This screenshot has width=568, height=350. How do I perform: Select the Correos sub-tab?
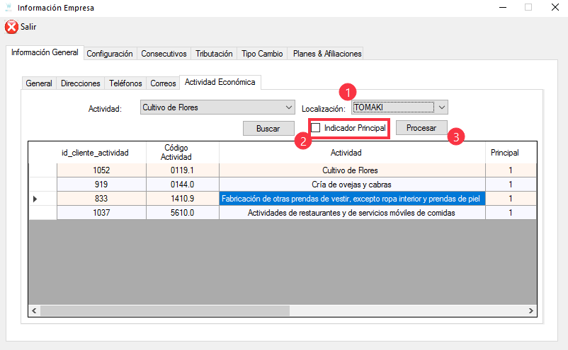click(163, 83)
